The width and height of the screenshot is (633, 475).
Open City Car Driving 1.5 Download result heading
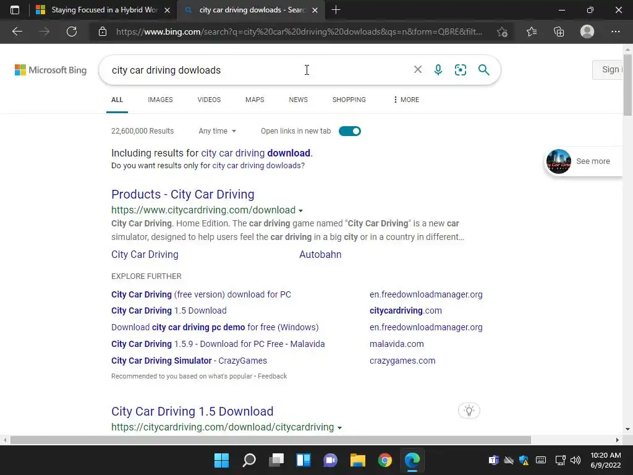tap(192, 411)
